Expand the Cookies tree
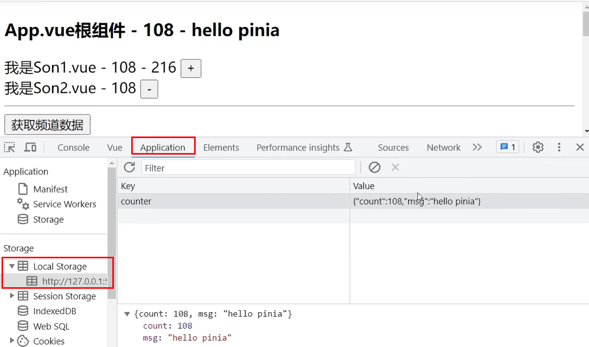Viewport: 589px width, 347px height. (x=12, y=340)
